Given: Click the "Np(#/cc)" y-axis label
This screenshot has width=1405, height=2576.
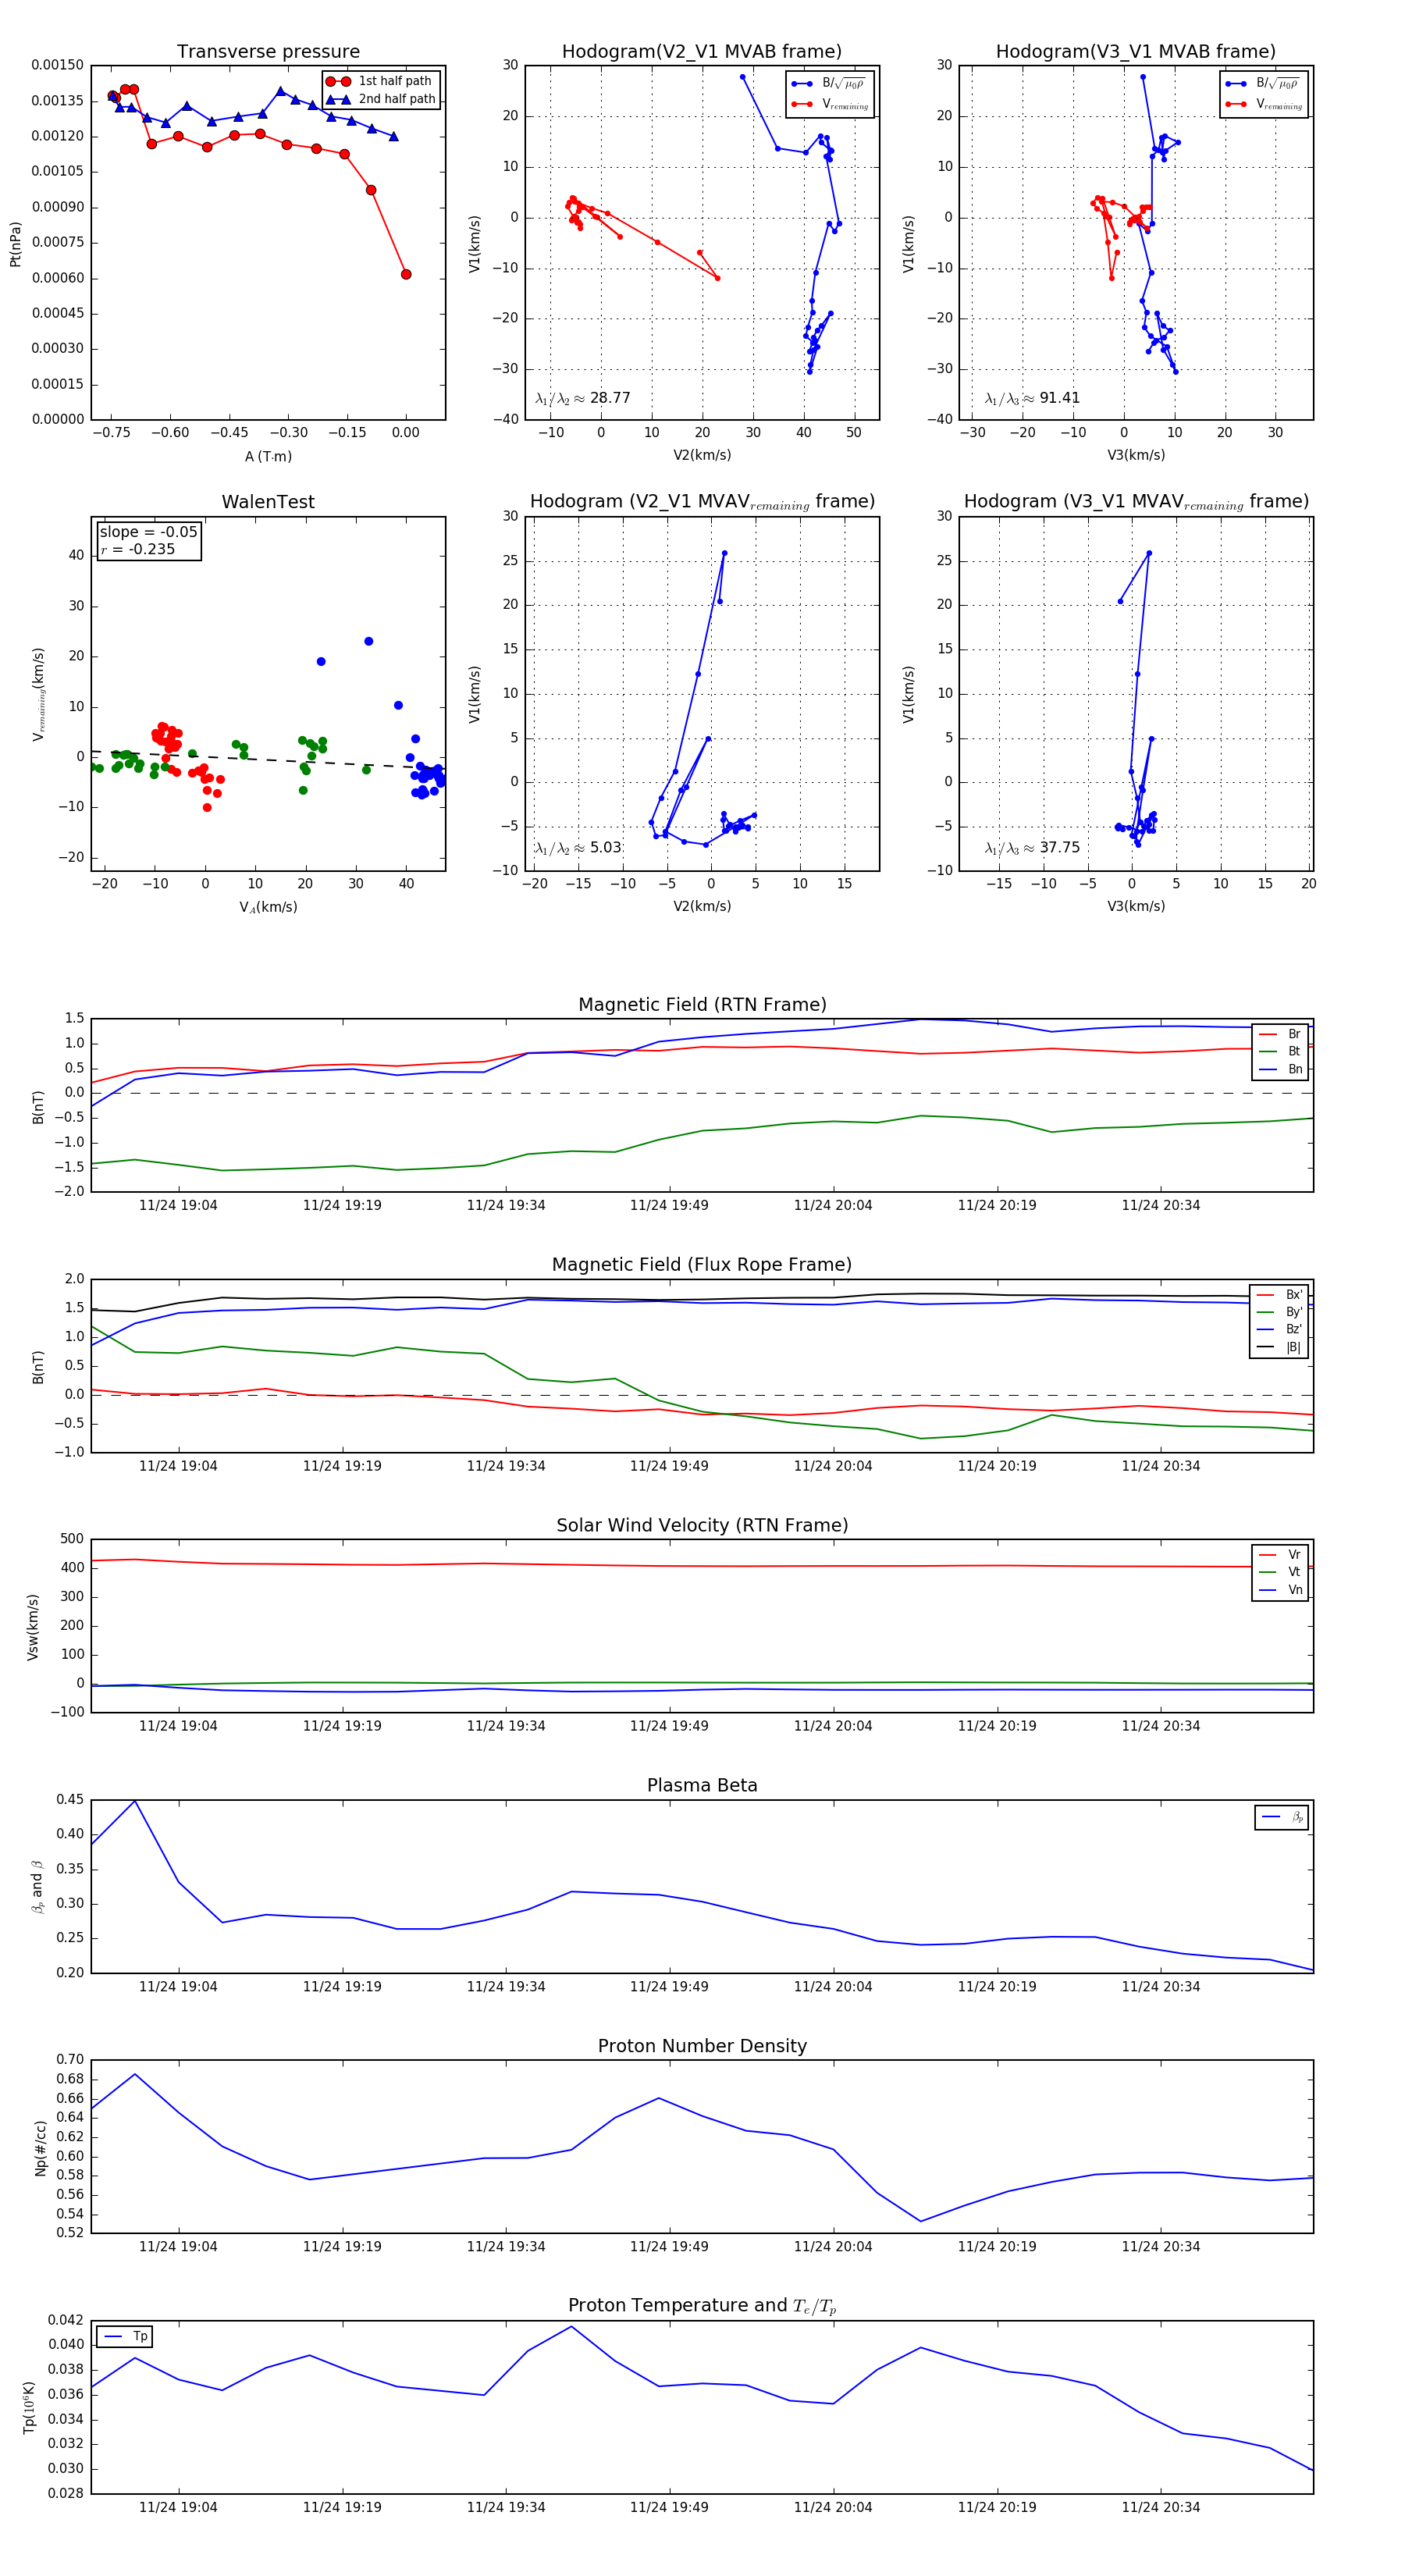Looking at the screenshot, I should (x=41, y=2148).
